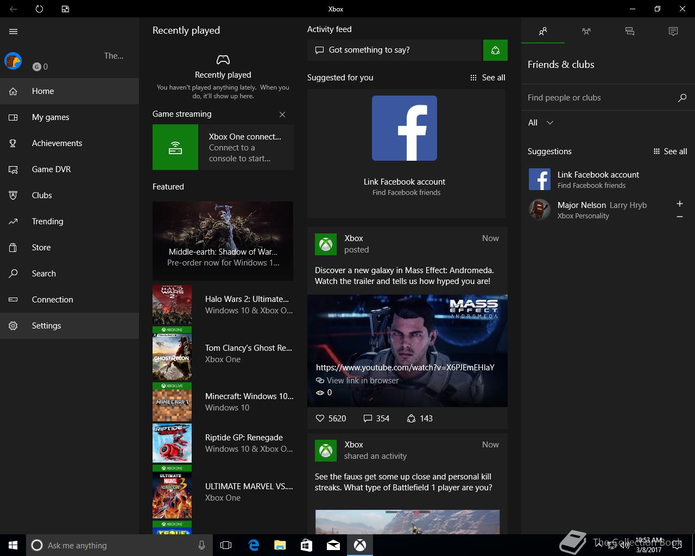Click the green Xbox One connect tile

click(175, 147)
